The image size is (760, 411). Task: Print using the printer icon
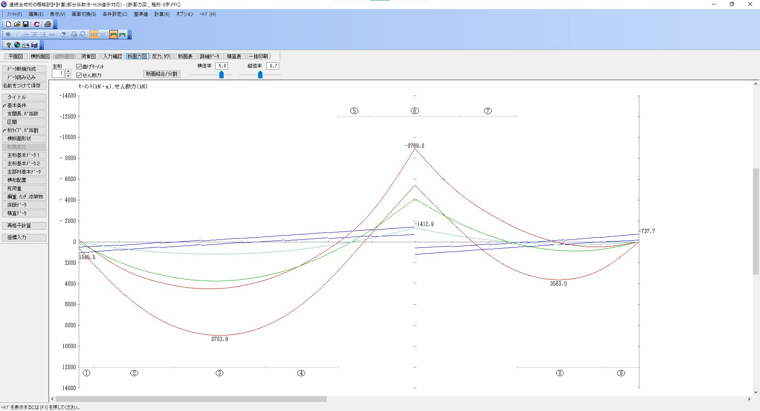[x=48, y=24]
